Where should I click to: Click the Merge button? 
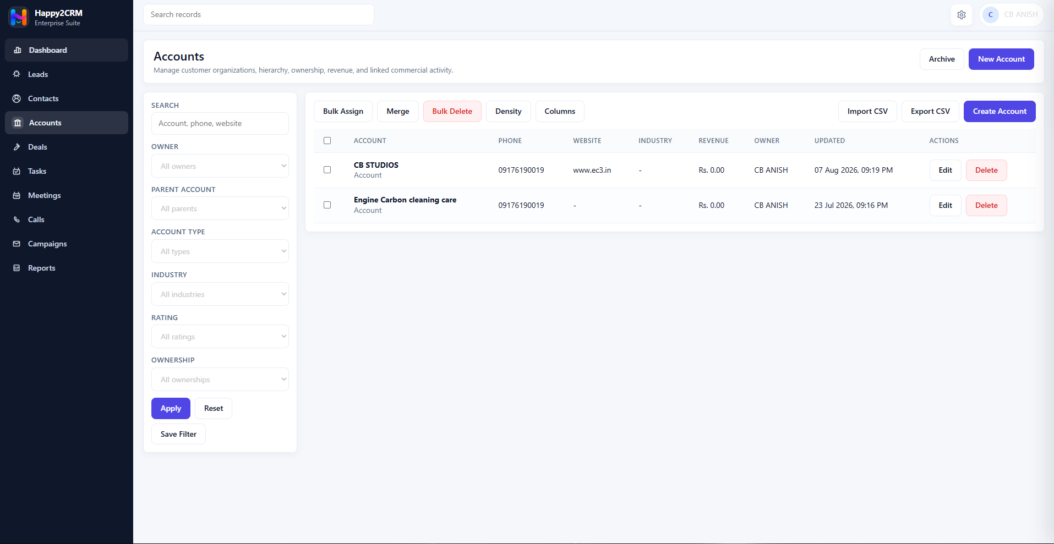[398, 111]
